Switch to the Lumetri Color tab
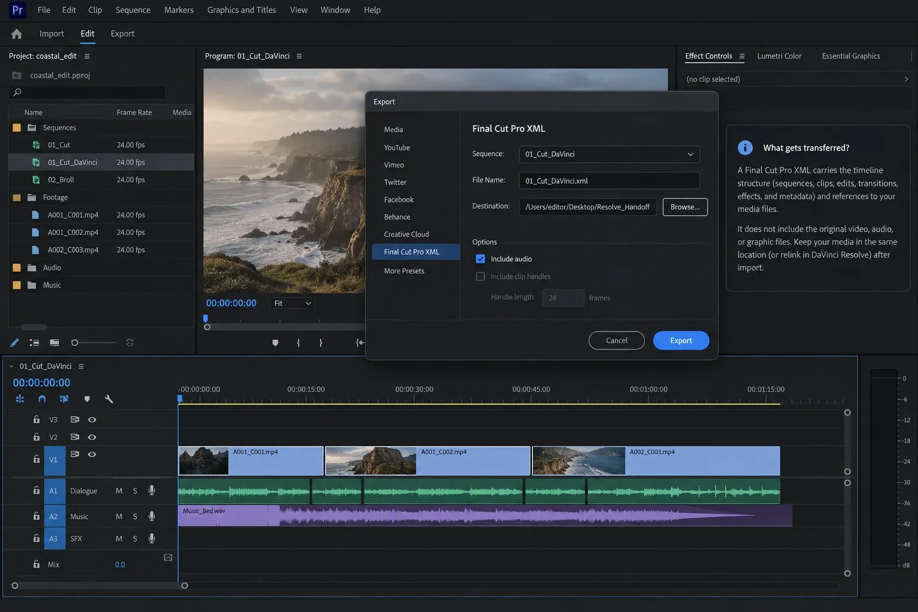Image resolution: width=918 pixels, height=612 pixels. (x=779, y=56)
